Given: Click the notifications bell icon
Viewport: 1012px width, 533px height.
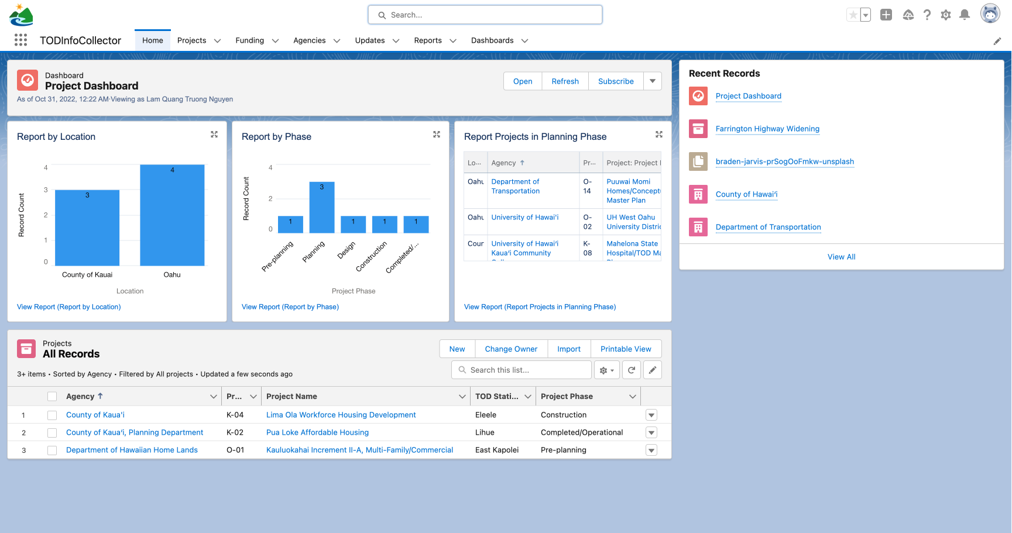Looking at the screenshot, I should (x=965, y=15).
